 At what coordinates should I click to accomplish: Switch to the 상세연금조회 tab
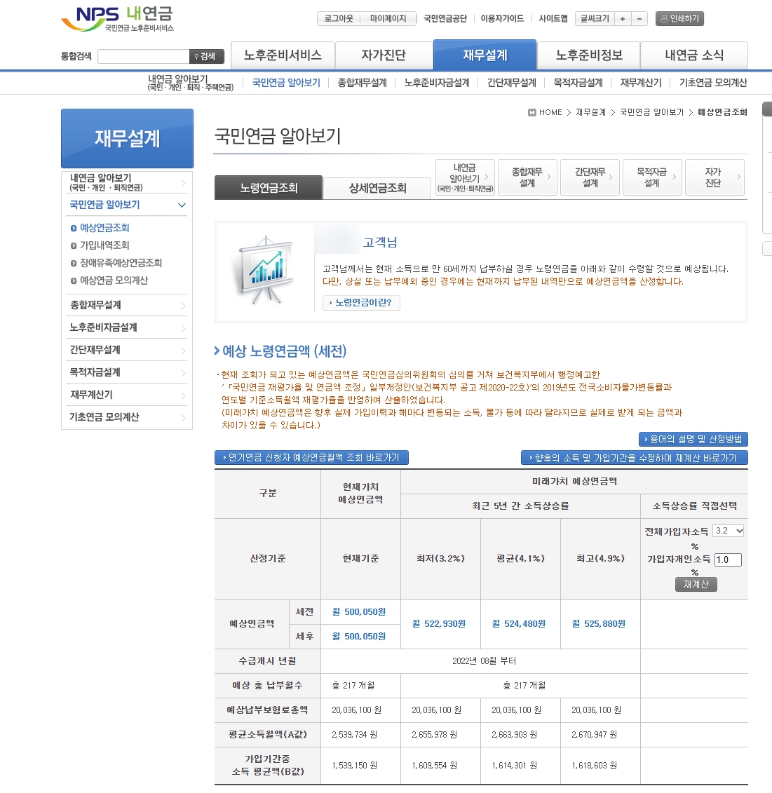click(377, 187)
